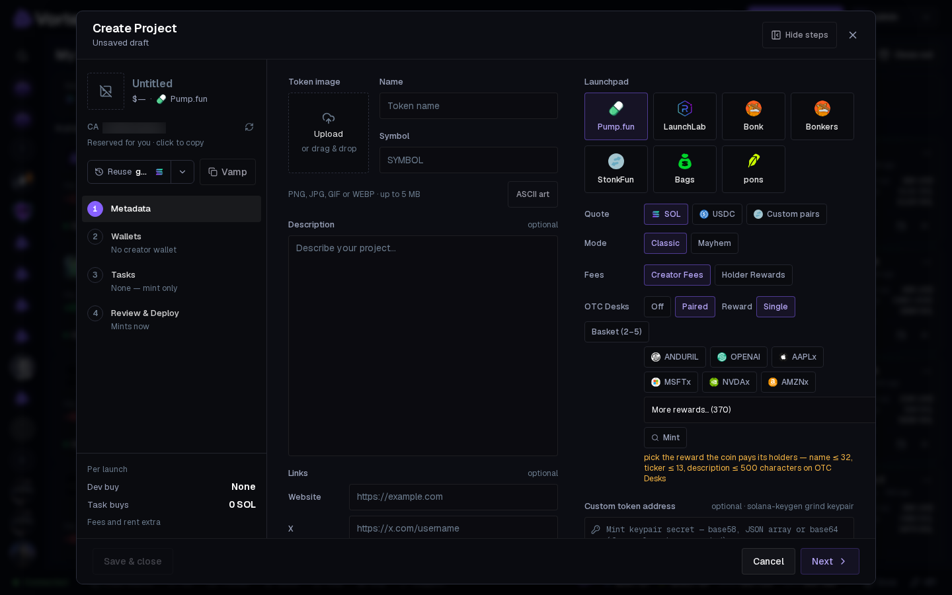
Task: Go to the Metadata step
Action: (171, 209)
